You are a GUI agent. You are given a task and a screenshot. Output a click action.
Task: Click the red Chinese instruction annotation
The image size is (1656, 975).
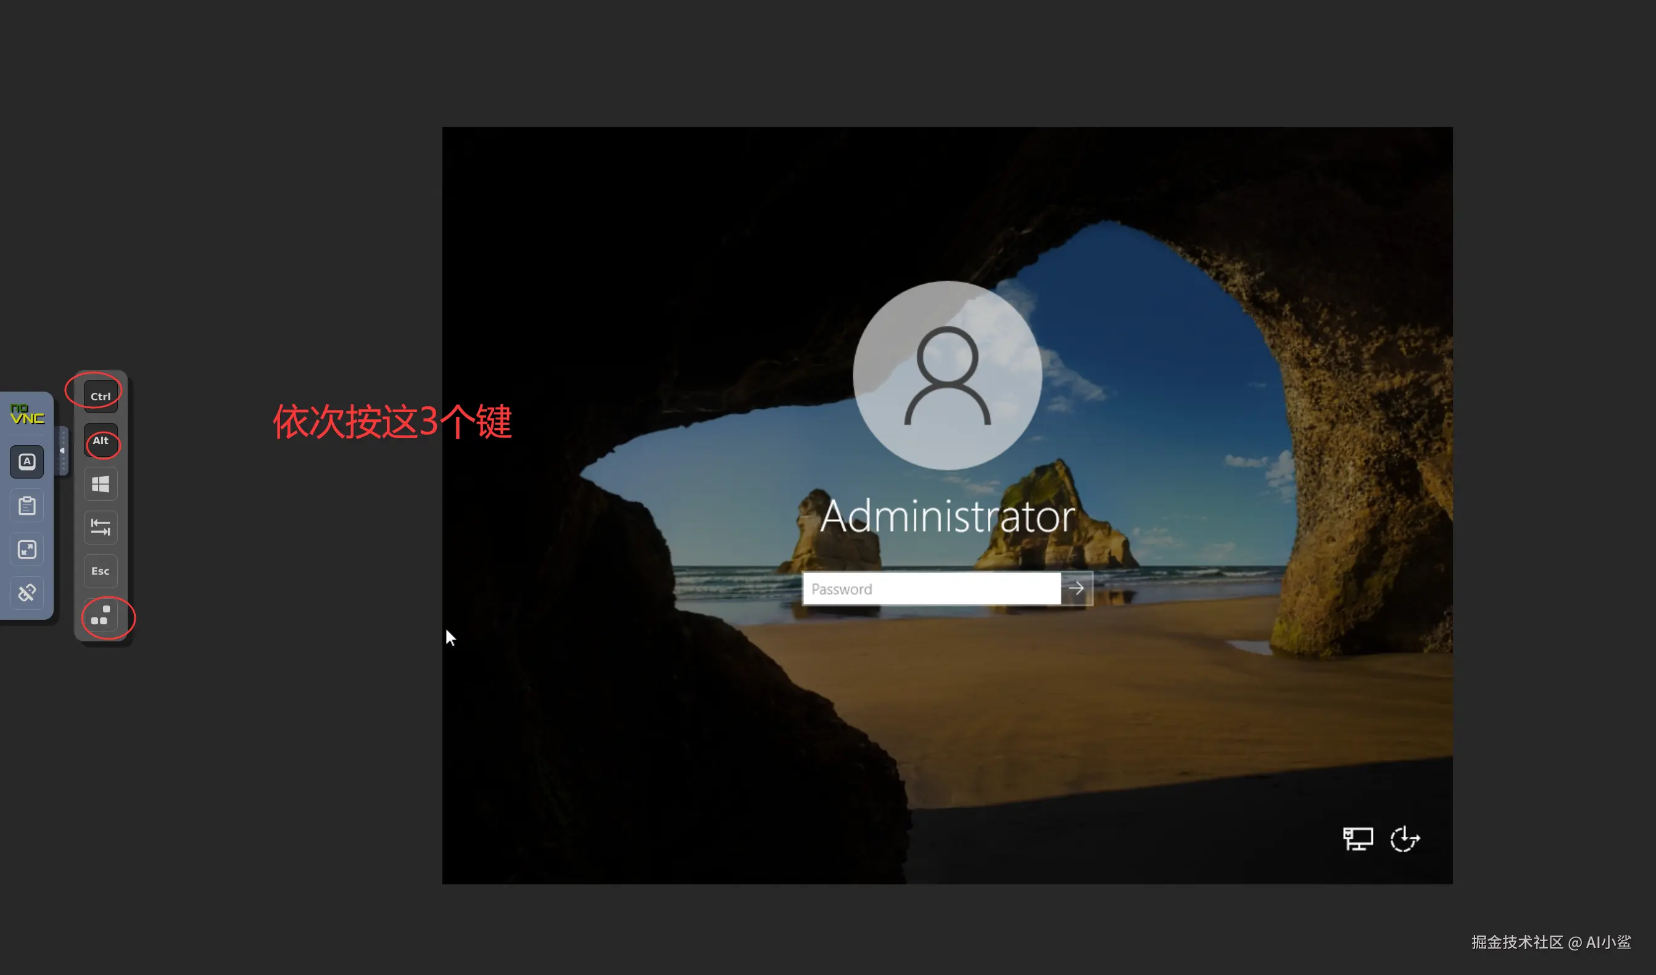(392, 421)
